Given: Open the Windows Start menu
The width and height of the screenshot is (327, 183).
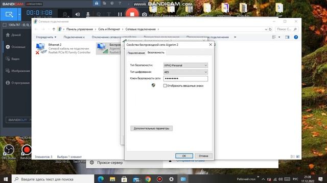Looking at the screenshot, I should click(x=6, y=179).
